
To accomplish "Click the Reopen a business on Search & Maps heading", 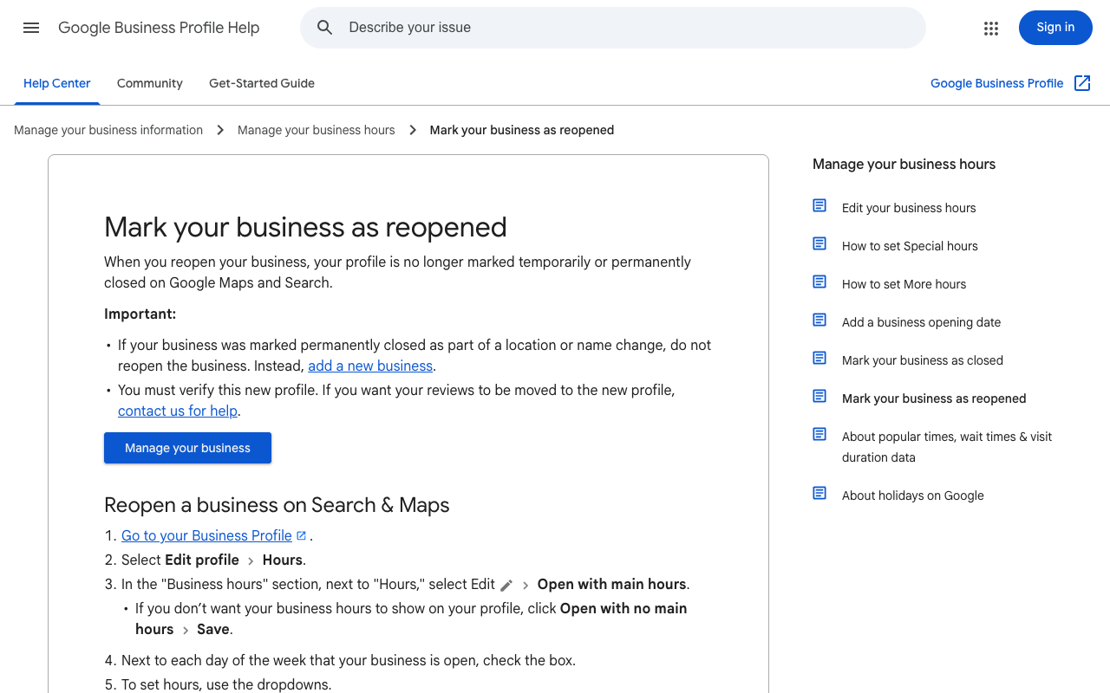I will (x=277, y=505).
